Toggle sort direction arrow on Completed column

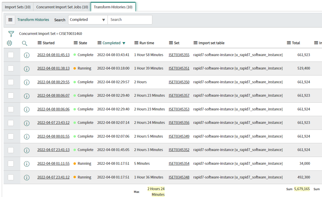coord(124,43)
